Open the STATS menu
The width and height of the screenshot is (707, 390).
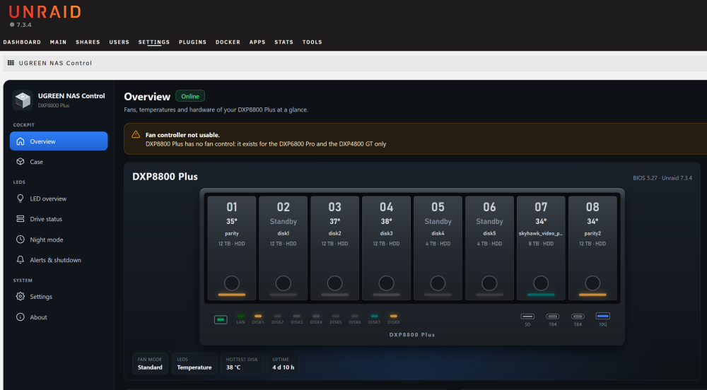point(284,42)
